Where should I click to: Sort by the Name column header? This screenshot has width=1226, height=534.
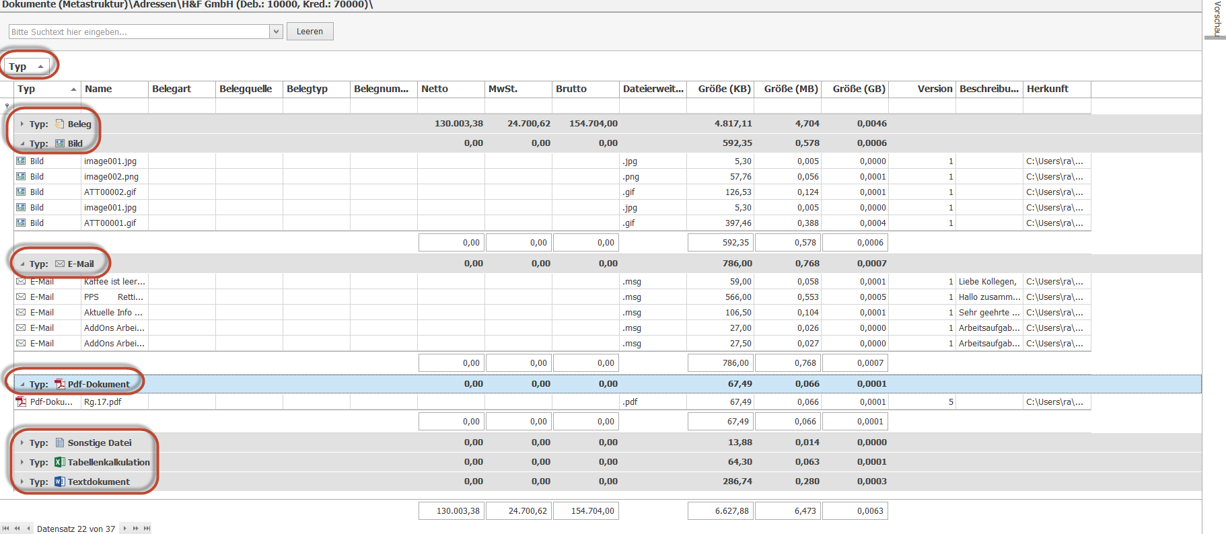tap(114, 89)
